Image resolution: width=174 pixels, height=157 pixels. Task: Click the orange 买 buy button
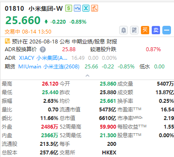(145, 30)
